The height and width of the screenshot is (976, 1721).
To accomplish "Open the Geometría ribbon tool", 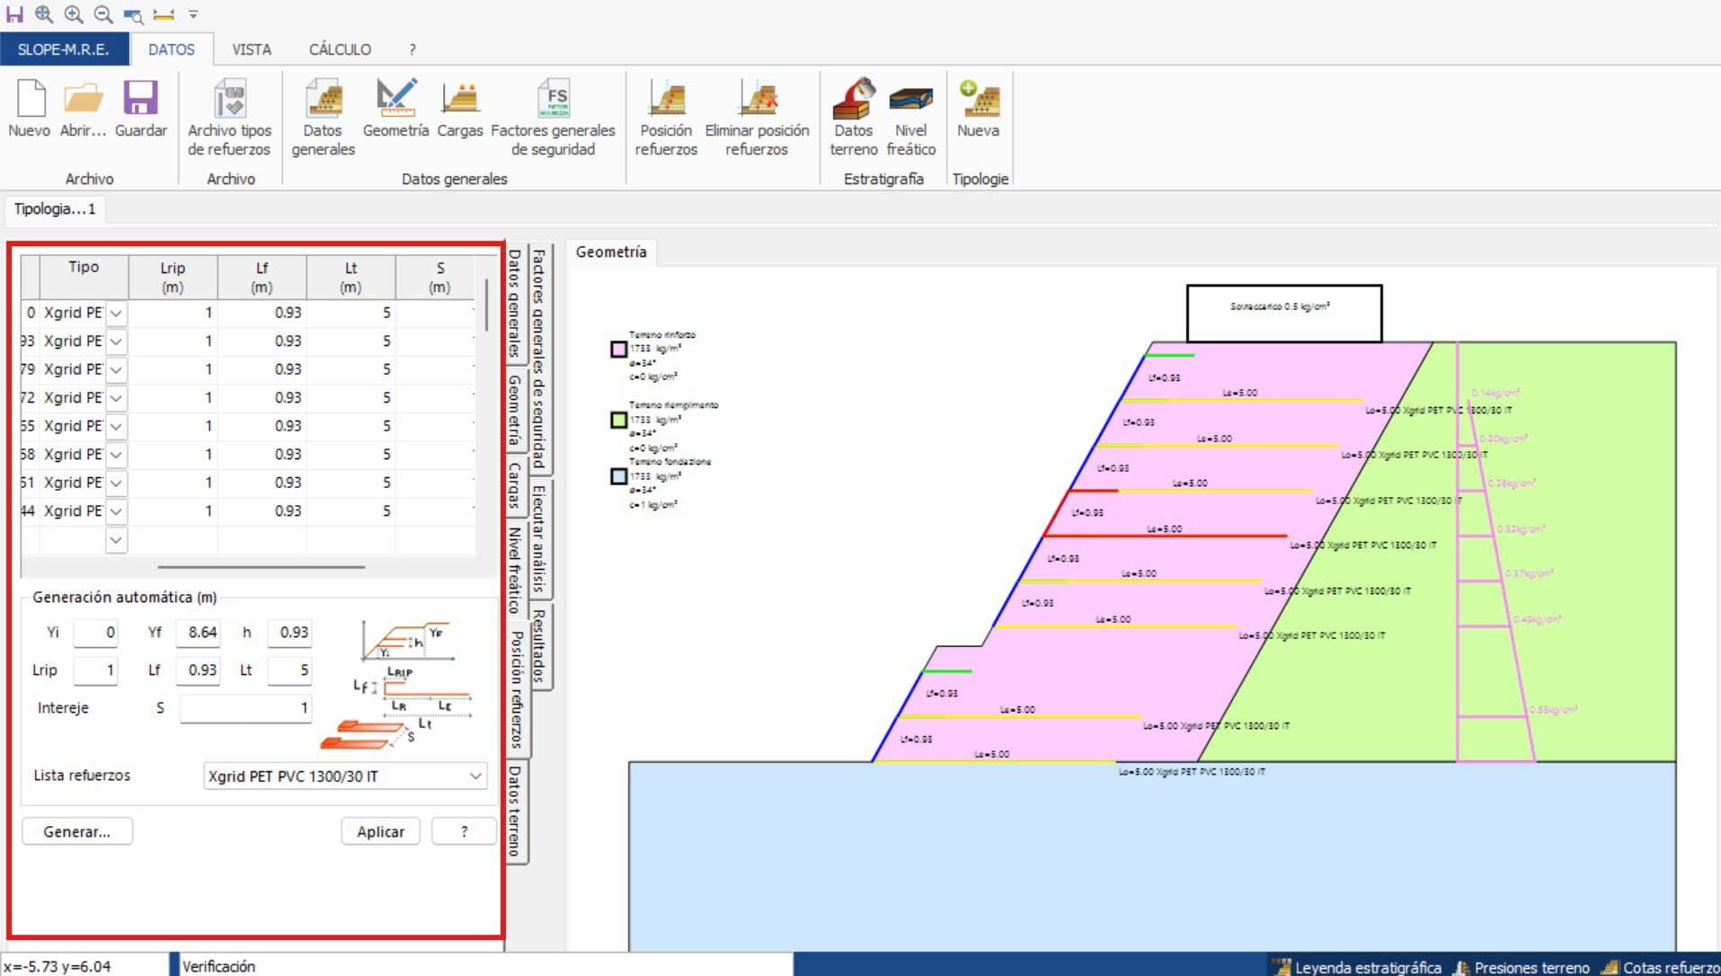I will click(395, 100).
